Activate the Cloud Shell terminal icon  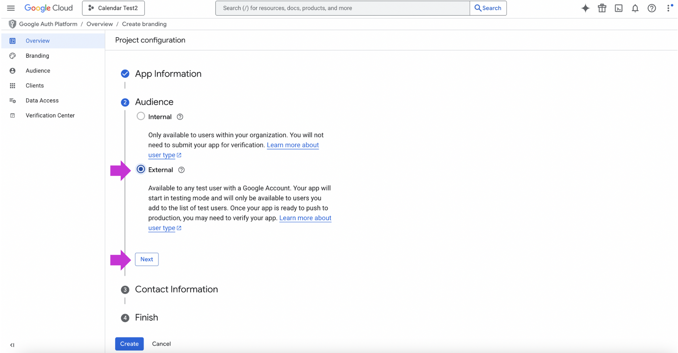(619, 8)
